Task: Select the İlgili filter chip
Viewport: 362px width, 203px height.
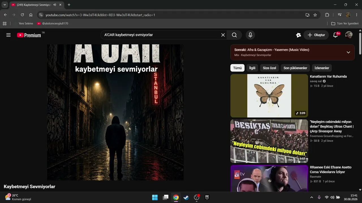Action: pyautogui.click(x=252, y=68)
